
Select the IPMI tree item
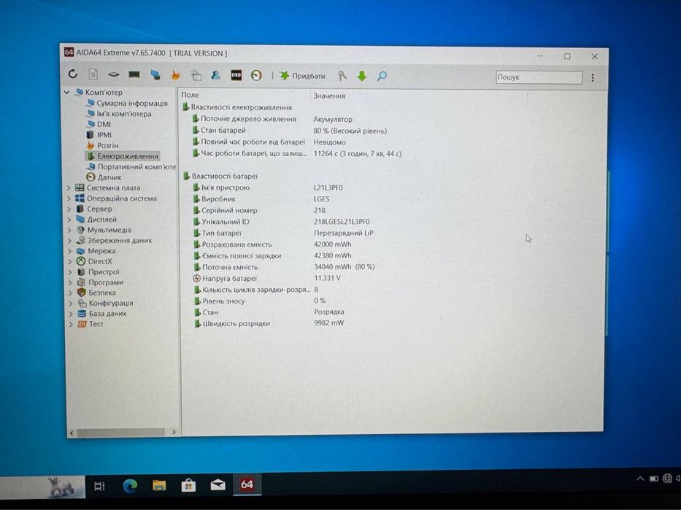pos(99,134)
